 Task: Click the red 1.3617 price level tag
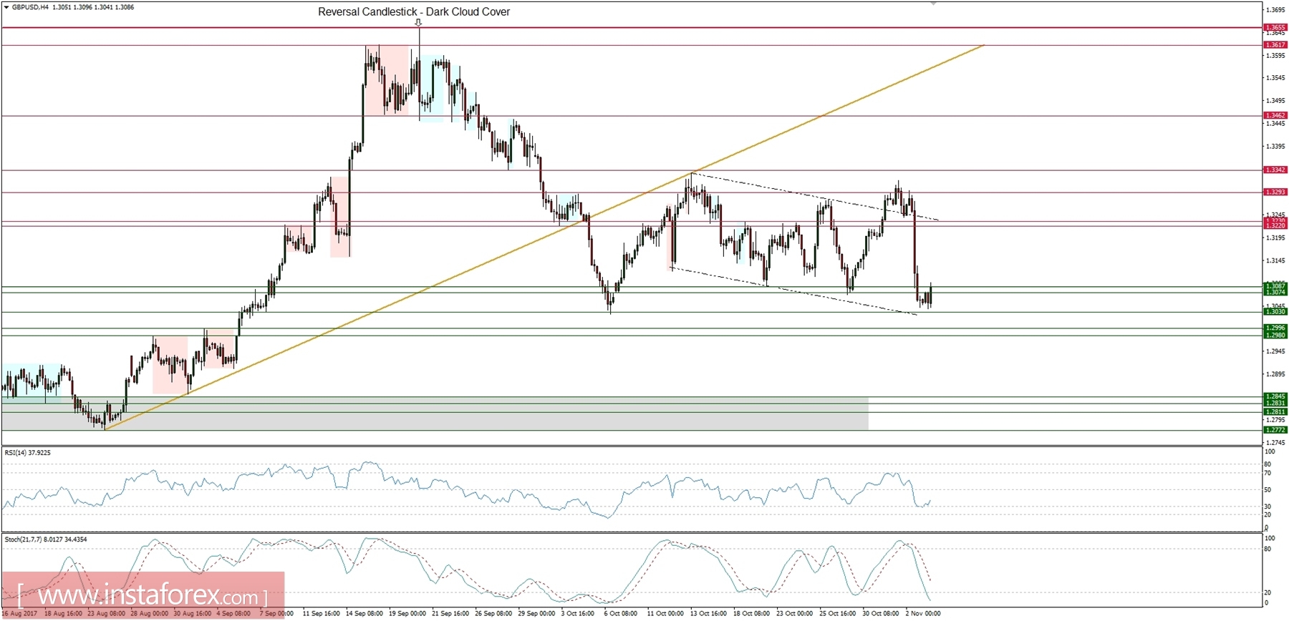[x=1275, y=44]
